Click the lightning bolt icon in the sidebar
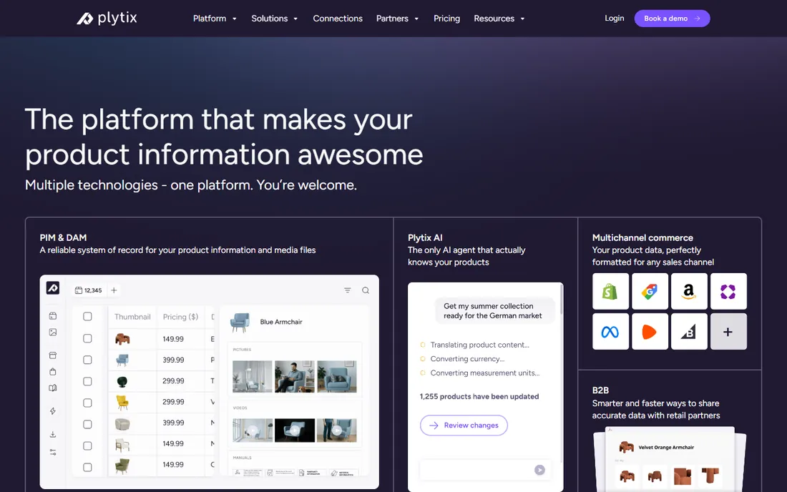The width and height of the screenshot is (787, 492). (x=53, y=411)
